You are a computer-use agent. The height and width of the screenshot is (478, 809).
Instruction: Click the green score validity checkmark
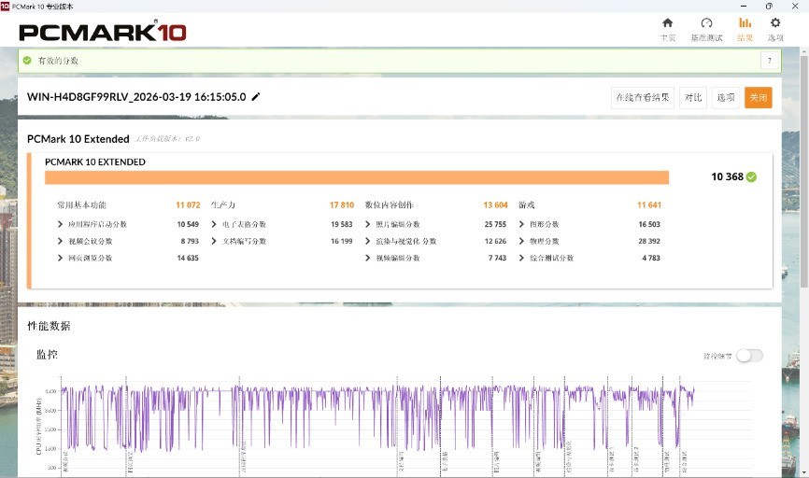(x=752, y=176)
